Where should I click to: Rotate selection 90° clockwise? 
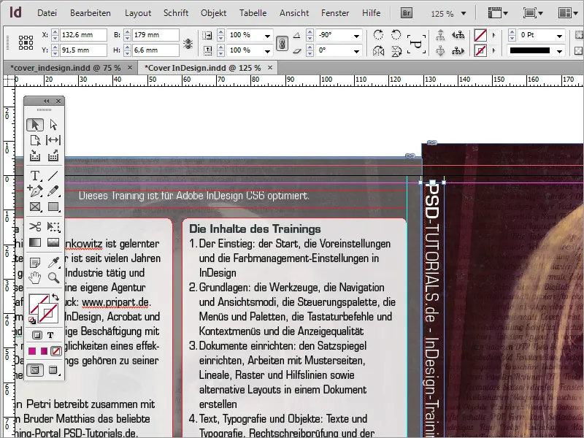[378, 35]
